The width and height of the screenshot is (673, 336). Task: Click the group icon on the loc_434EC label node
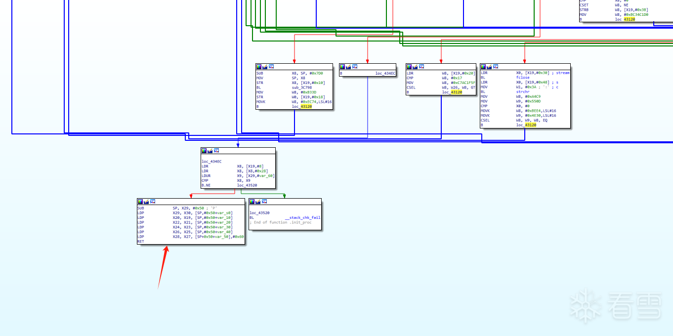216,150
